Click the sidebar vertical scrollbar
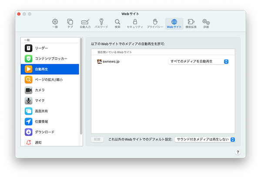 click(81, 87)
